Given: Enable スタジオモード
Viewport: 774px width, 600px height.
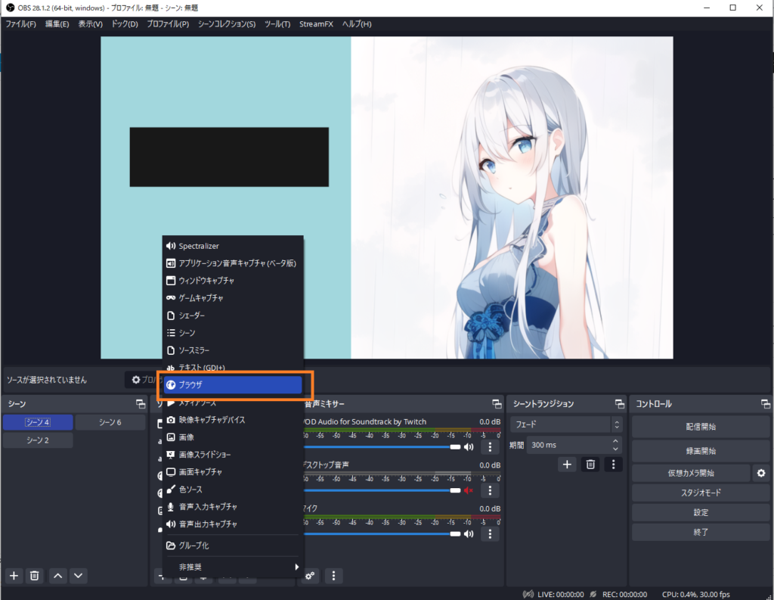Looking at the screenshot, I should click(x=701, y=493).
